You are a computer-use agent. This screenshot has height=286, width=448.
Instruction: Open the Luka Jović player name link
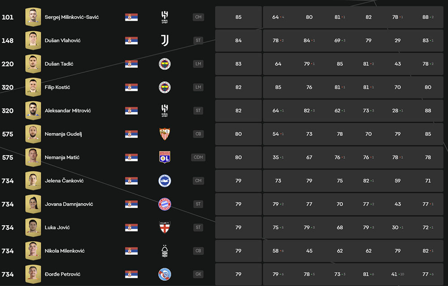click(57, 227)
